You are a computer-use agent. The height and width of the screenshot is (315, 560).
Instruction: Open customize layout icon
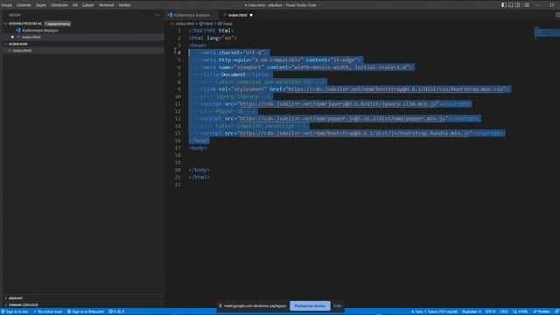pos(527,5)
